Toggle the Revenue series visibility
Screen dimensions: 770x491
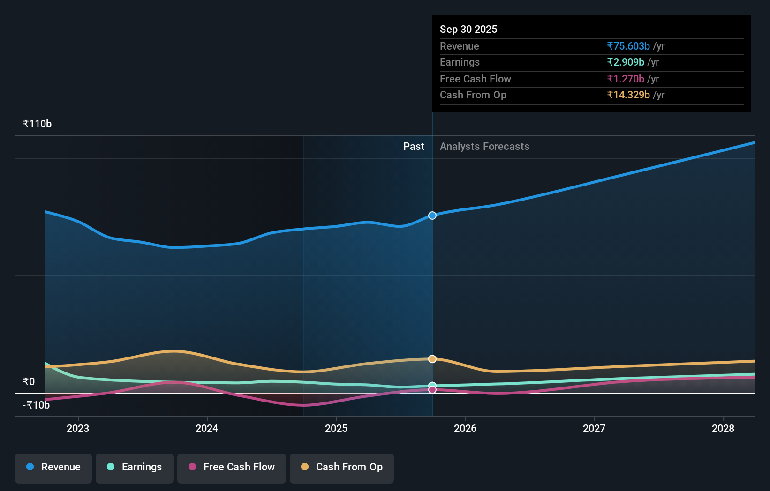click(53, 467)
